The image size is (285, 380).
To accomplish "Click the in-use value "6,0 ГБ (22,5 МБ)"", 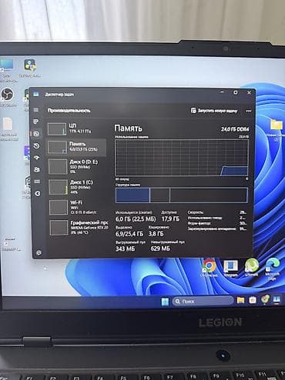I will pyautogui.click(x=136, y=218).
